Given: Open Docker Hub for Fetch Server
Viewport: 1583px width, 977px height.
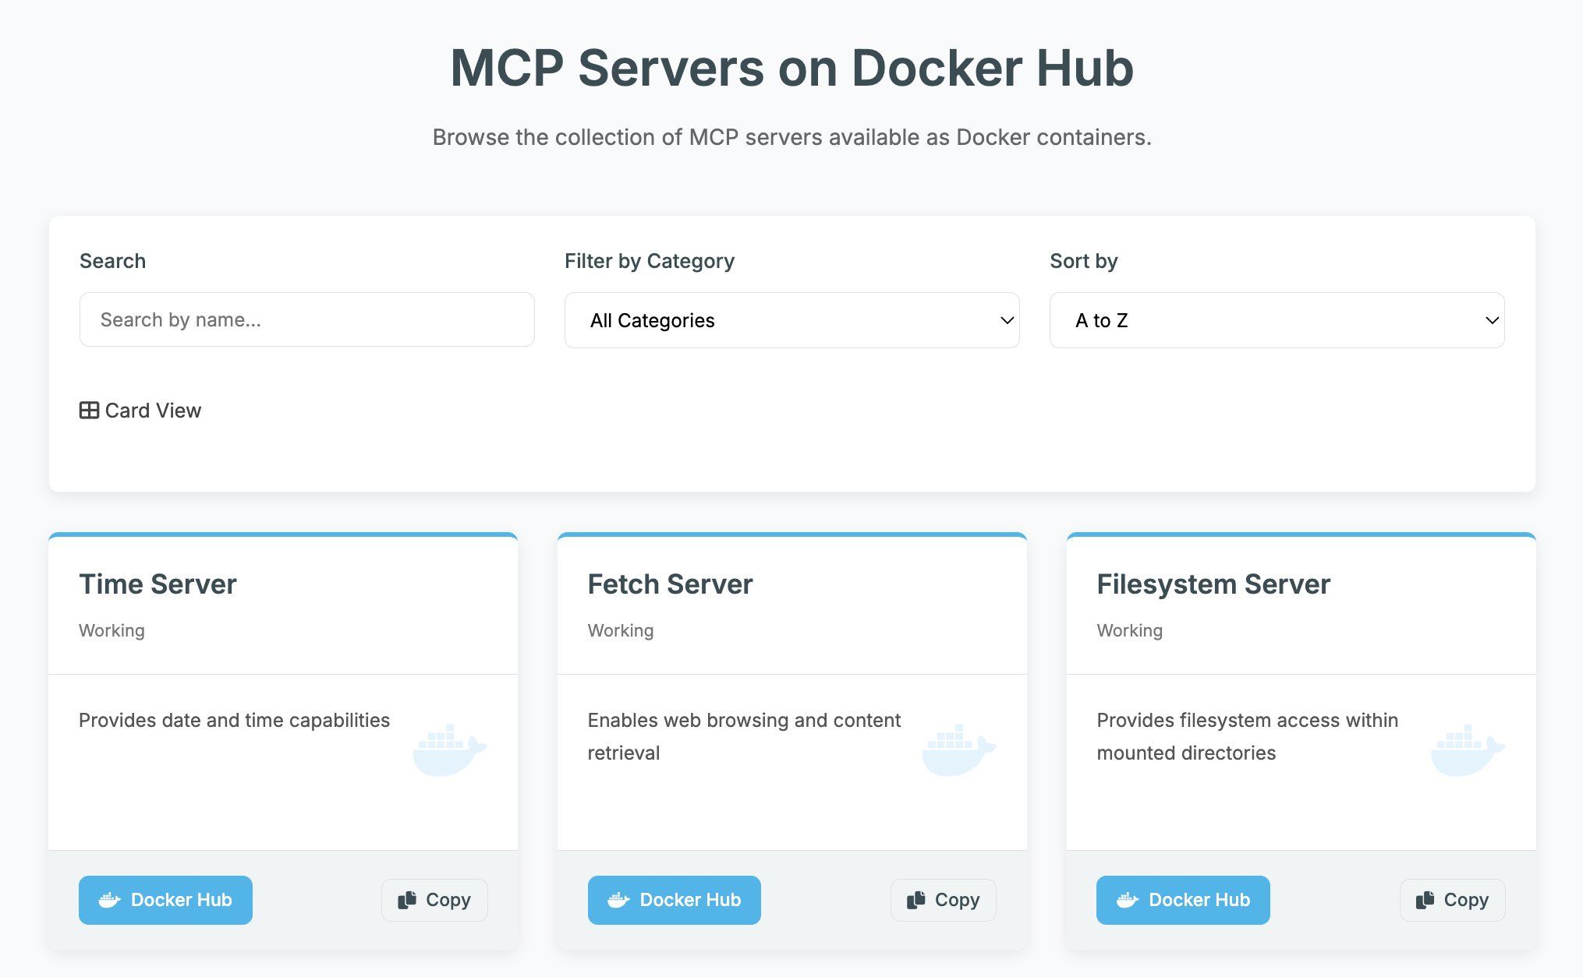Looking at the screenshot, I should point(675,901).
